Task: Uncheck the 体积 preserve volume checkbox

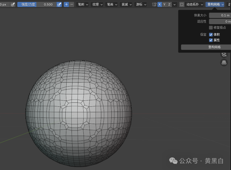Action: [x=211, y=35]
